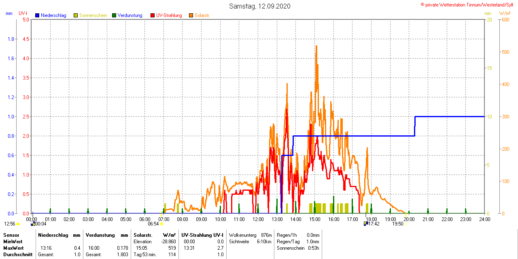Click the Niederschlag max time 13:16

tap(46, 248)
